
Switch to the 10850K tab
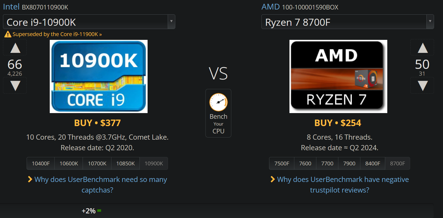[125, 163]
